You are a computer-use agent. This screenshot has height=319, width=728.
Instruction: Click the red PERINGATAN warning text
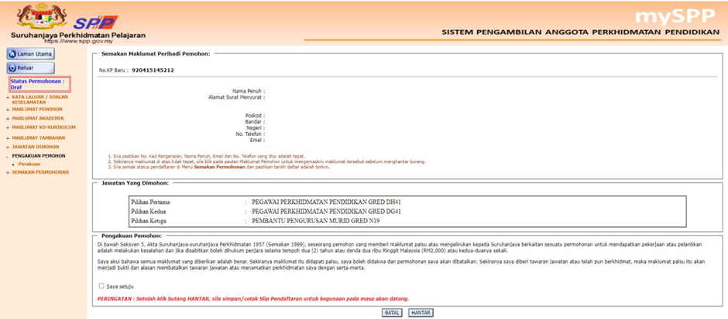tap(253, 299)
